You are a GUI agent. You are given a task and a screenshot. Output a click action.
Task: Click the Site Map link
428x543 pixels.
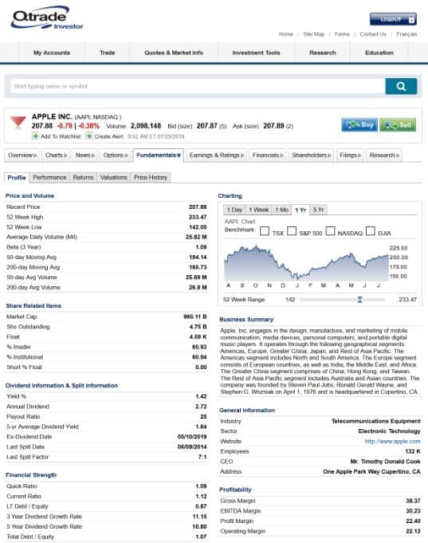[x=314, y=34]
